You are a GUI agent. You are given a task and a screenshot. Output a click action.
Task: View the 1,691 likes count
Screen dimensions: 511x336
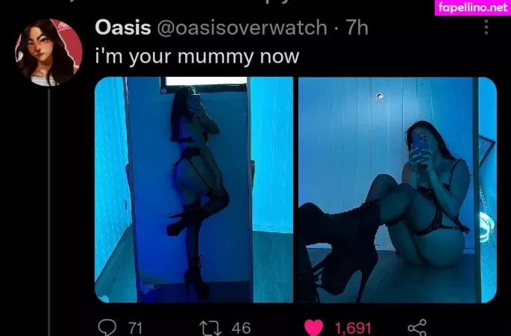coord(353,329)
